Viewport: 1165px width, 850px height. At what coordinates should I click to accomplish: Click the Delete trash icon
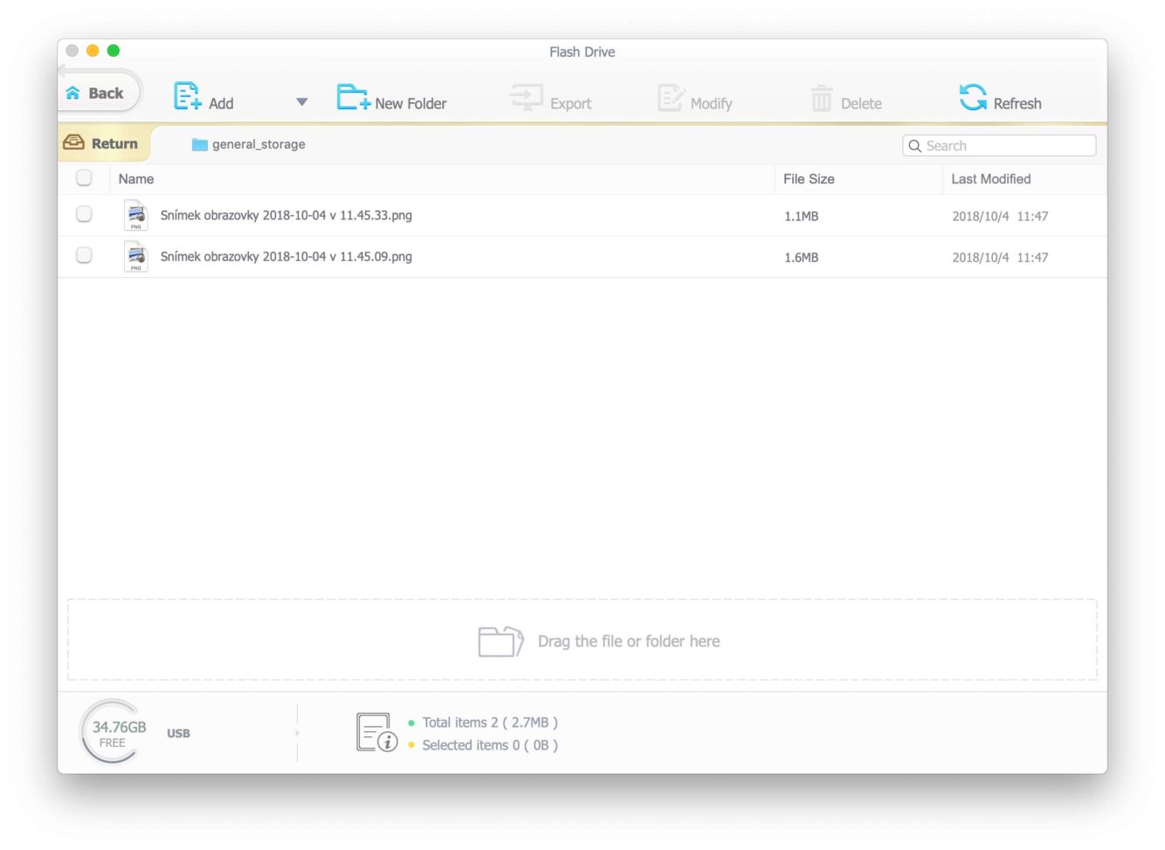pyautogui.click(x=821, y=99)
